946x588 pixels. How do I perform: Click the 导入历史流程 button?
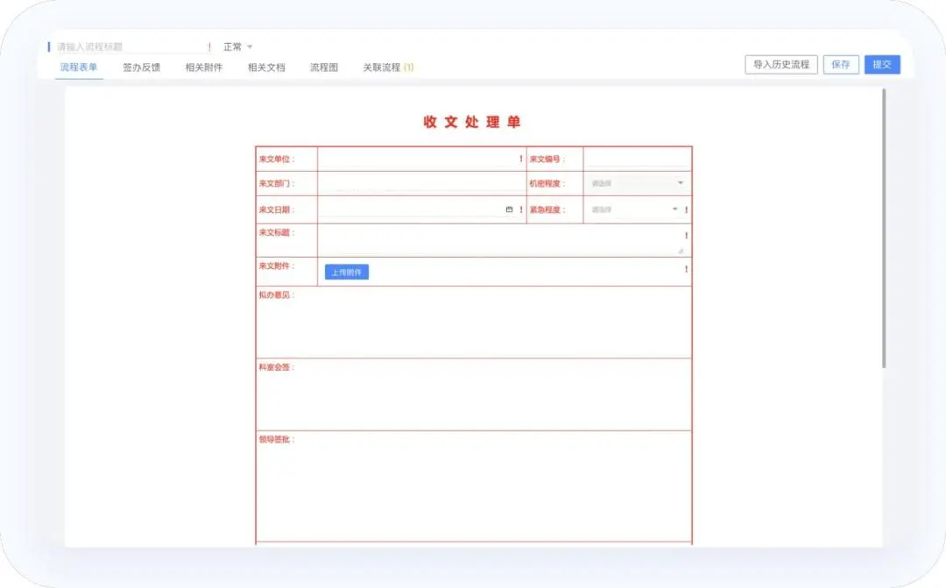[781, 65]
